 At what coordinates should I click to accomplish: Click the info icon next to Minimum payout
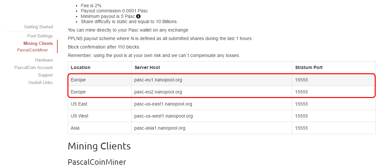tap(138, 16)
